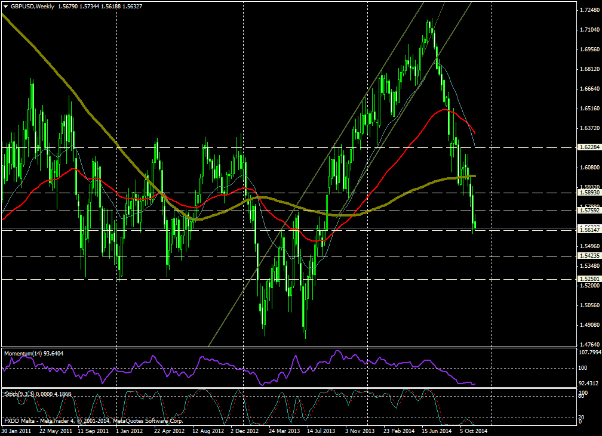Click the 1.52501 support level label
The height and width of the screenshot is (436, 602).
pos(589,279)
